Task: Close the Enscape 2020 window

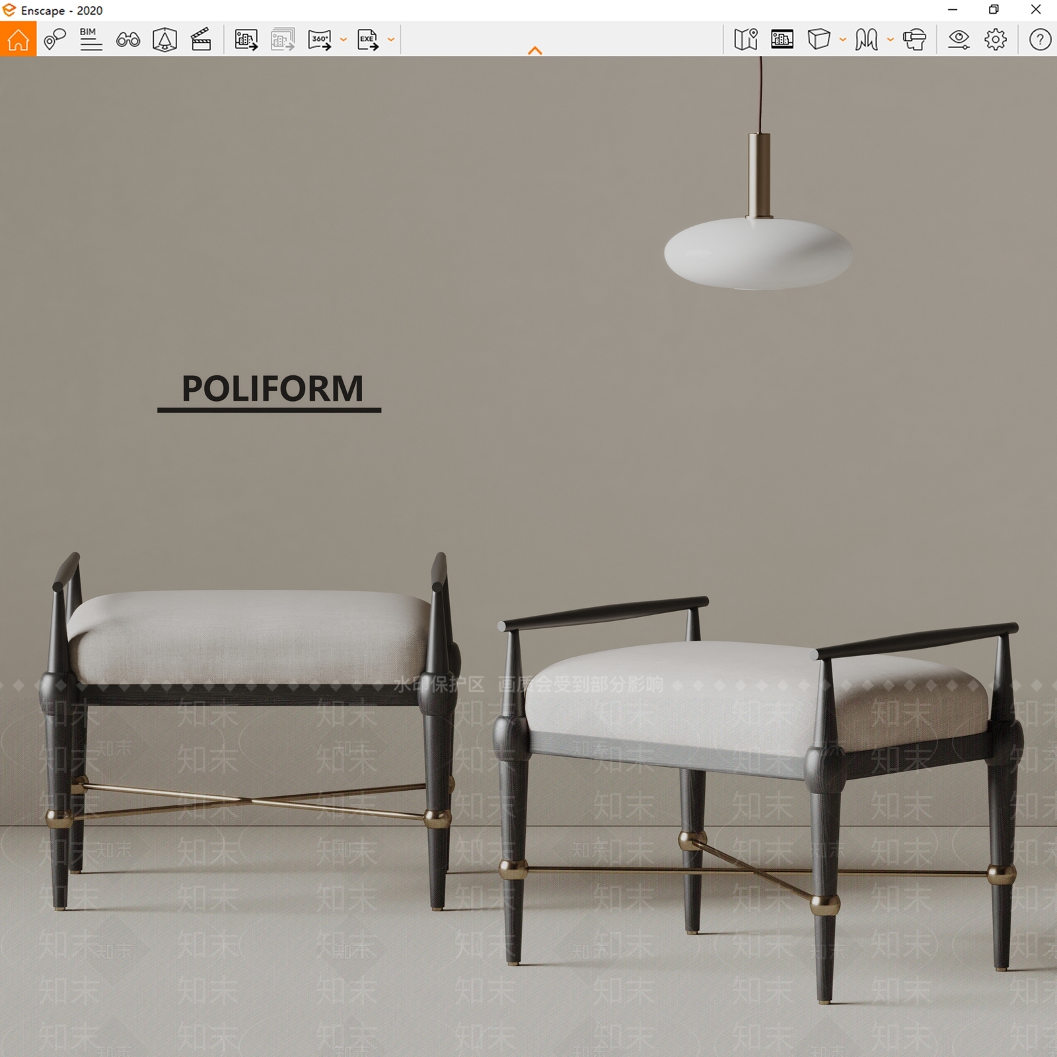Action: tap(1036, 10)
